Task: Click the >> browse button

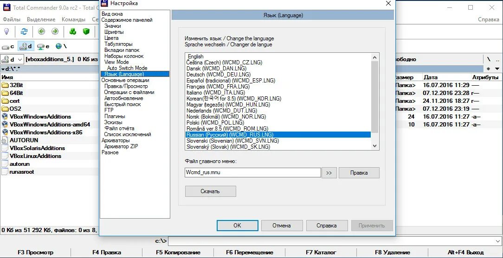Action: pos(329,173)
